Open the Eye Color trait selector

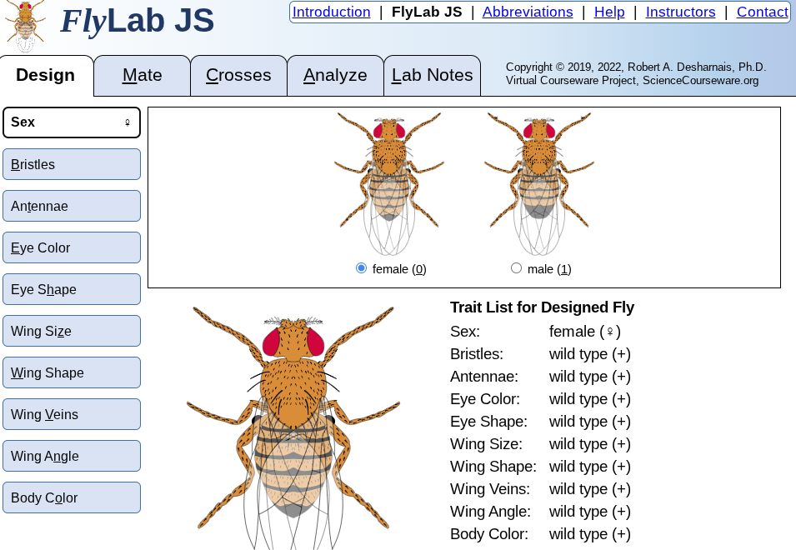72,247
